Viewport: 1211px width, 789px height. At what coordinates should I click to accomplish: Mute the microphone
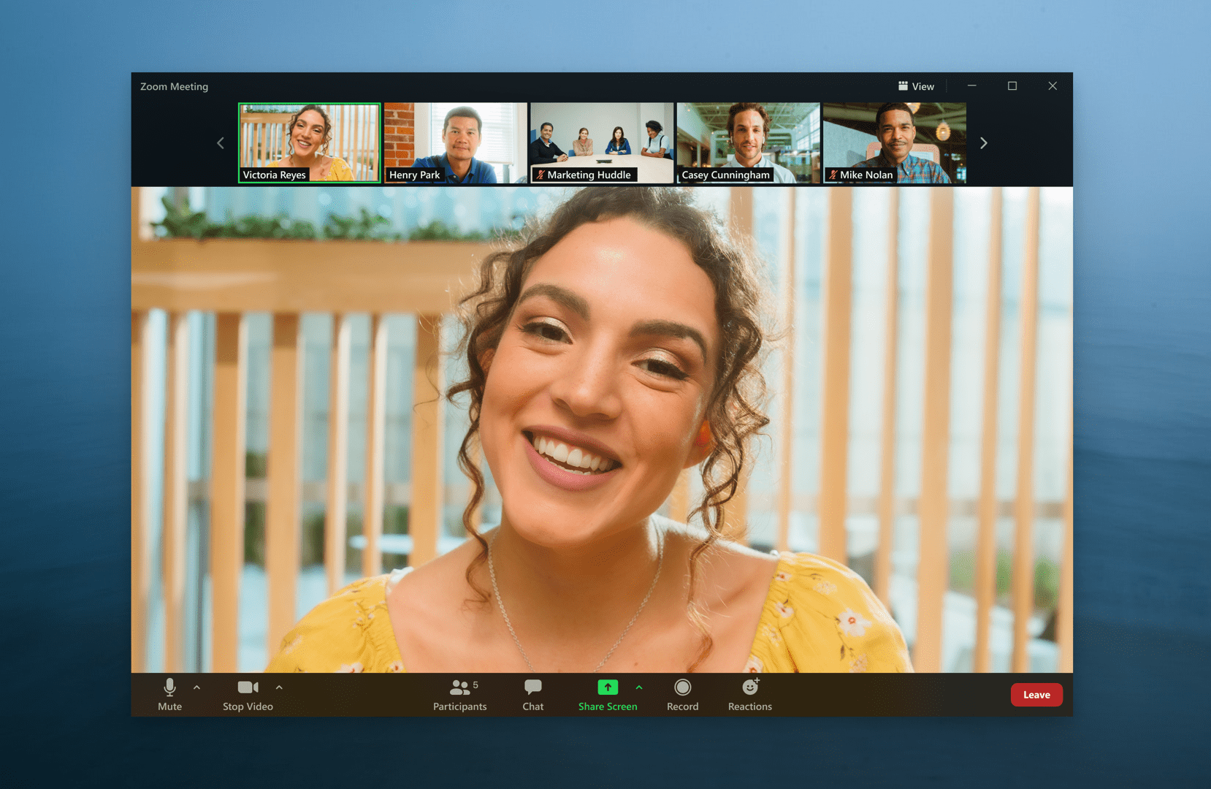coord(169,694)
